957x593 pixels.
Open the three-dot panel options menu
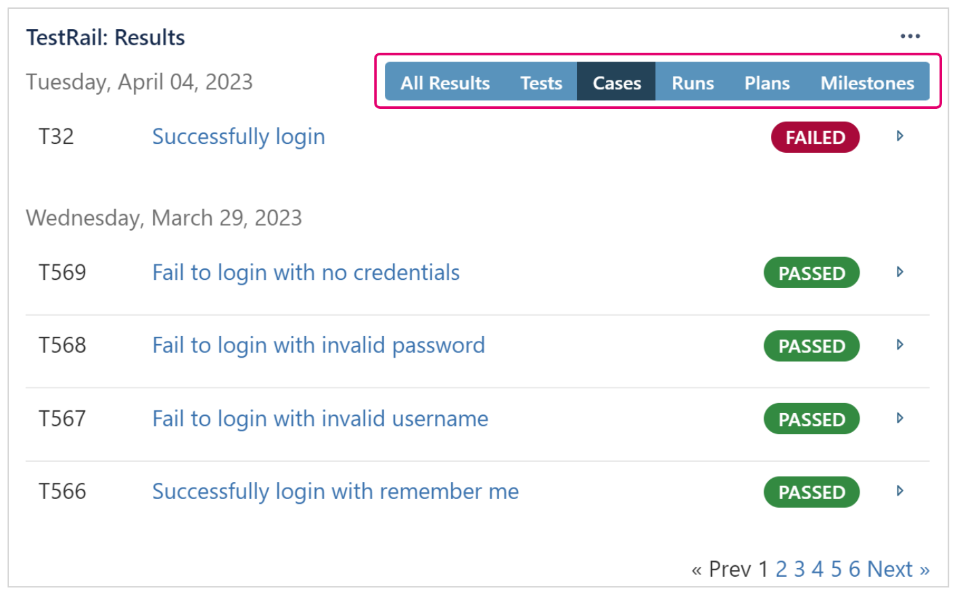click(910, 37)
